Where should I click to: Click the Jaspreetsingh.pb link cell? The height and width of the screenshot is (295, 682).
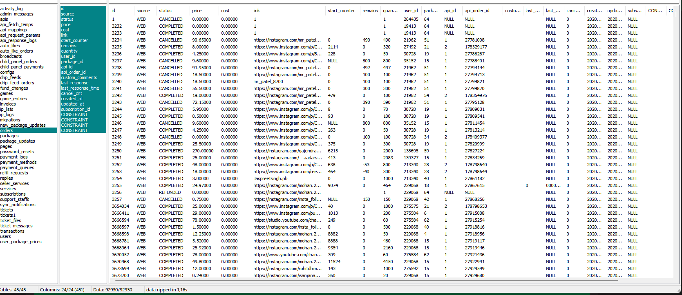271,178
